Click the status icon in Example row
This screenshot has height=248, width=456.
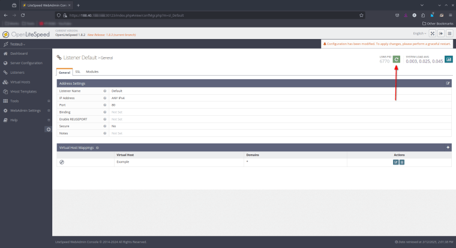(x=62, y=162)
